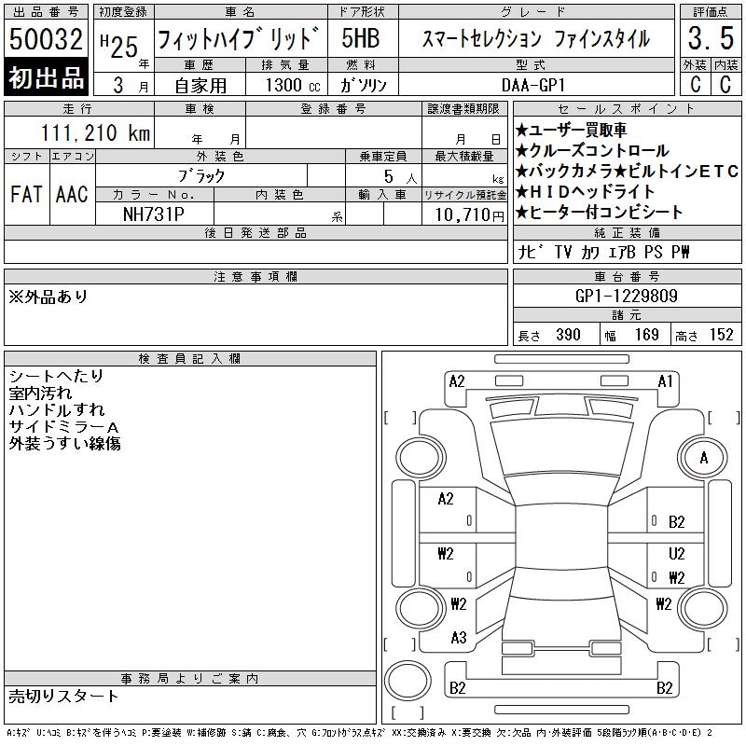746x746 pixels.
Task: Click lot number 50032
Action: tap(46, 39)
